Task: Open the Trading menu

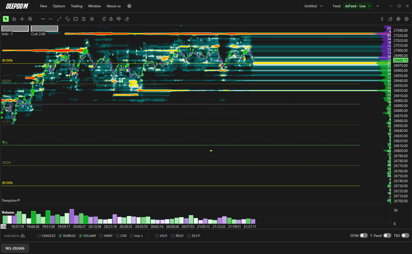Action: point(76,6)
